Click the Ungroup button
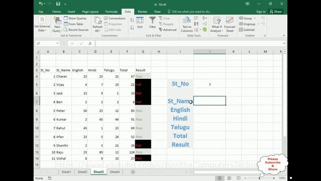Viewport: 321px width, 181px height. (x=247, y=24)
